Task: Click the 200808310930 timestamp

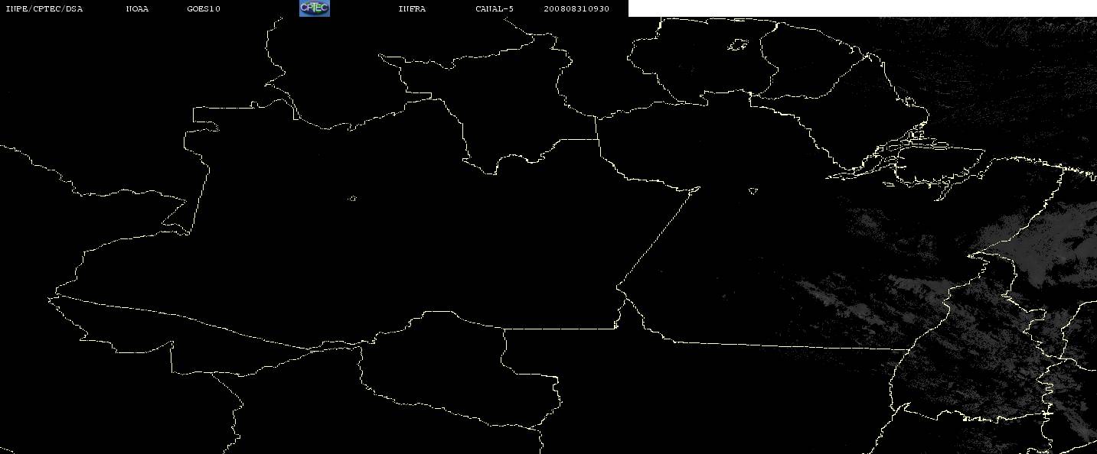Action: pos(576,9)
